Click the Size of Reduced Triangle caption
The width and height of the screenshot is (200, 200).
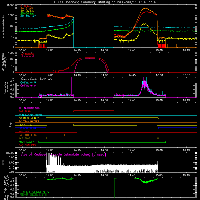pyautogui.click(x=63, y=154)
